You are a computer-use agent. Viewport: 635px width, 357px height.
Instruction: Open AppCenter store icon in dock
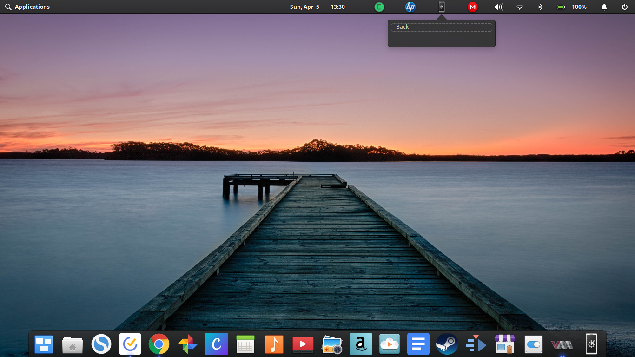pyautogui.click(x=505, y=344)
